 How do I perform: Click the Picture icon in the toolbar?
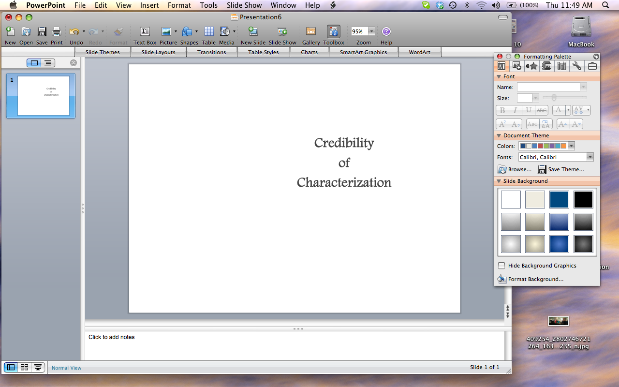pyautogui.click(x=166, y=31)
